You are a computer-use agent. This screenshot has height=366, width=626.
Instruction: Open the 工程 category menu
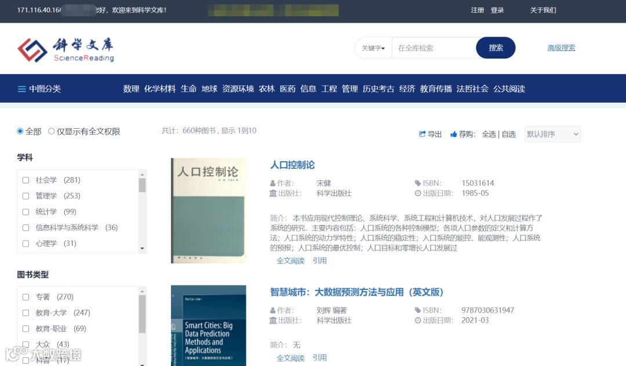click(329, 89)
